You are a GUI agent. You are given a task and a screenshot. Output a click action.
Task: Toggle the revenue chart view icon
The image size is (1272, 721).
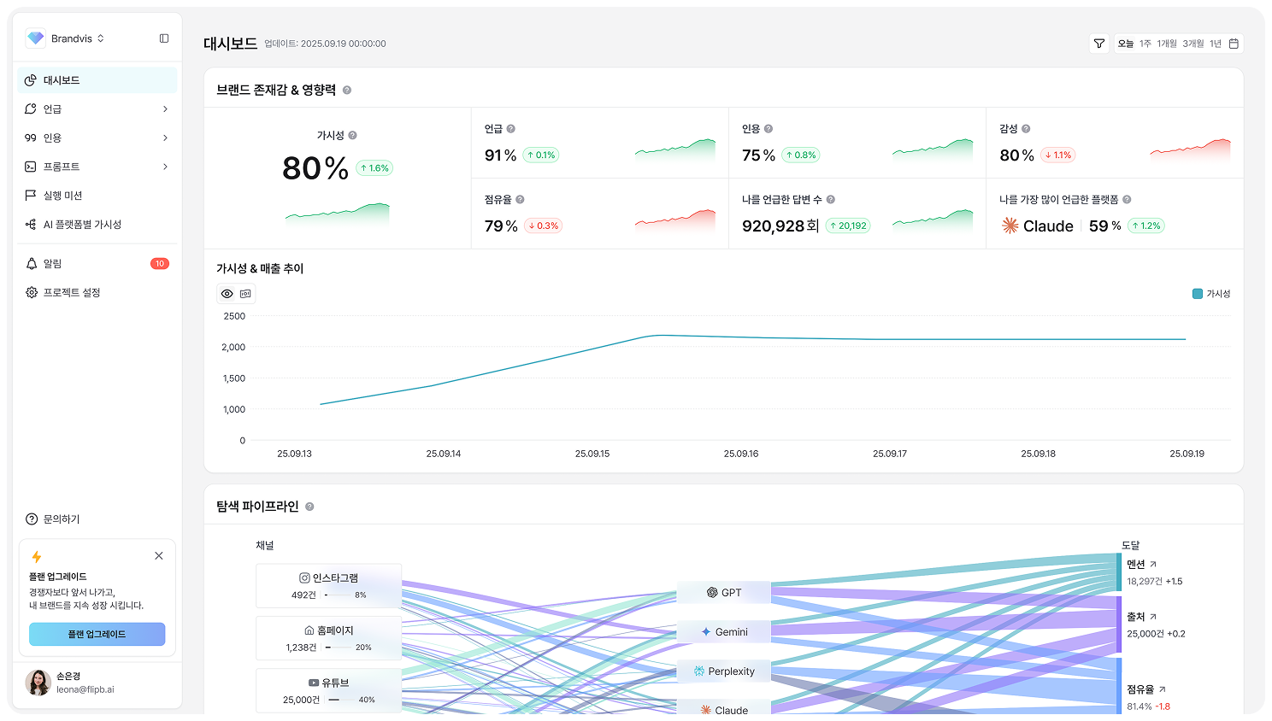(245, 294)
